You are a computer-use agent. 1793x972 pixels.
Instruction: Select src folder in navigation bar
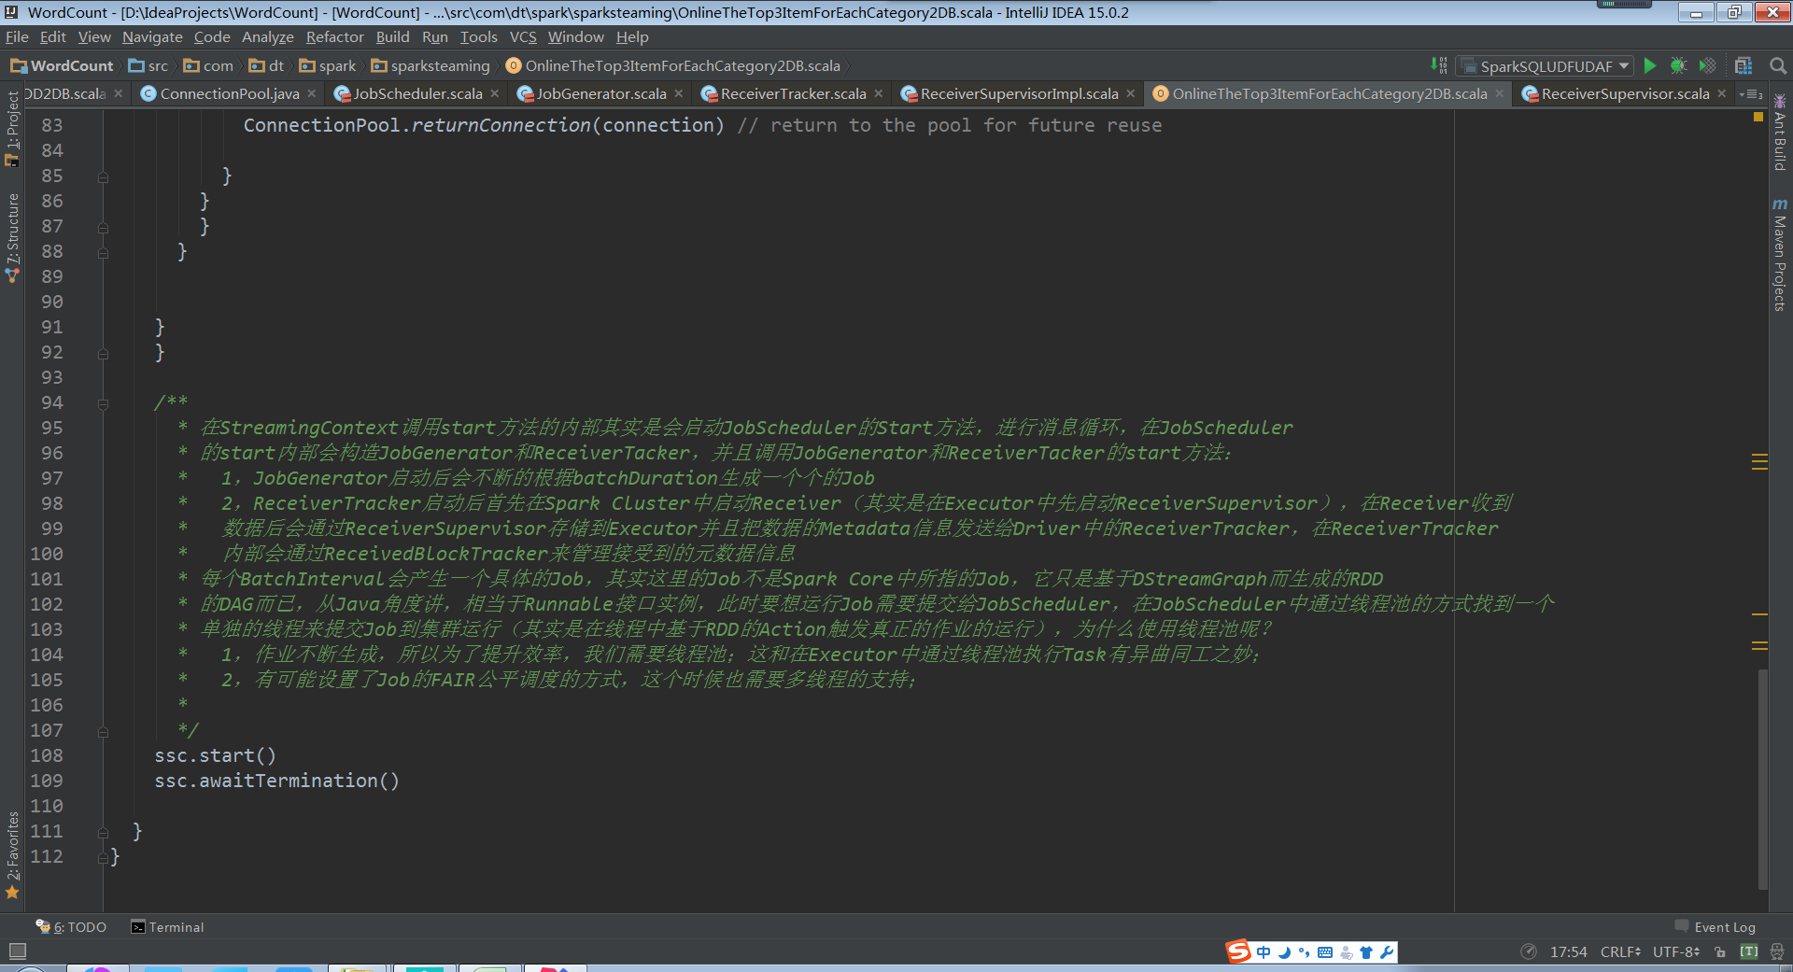click(148, 65)
